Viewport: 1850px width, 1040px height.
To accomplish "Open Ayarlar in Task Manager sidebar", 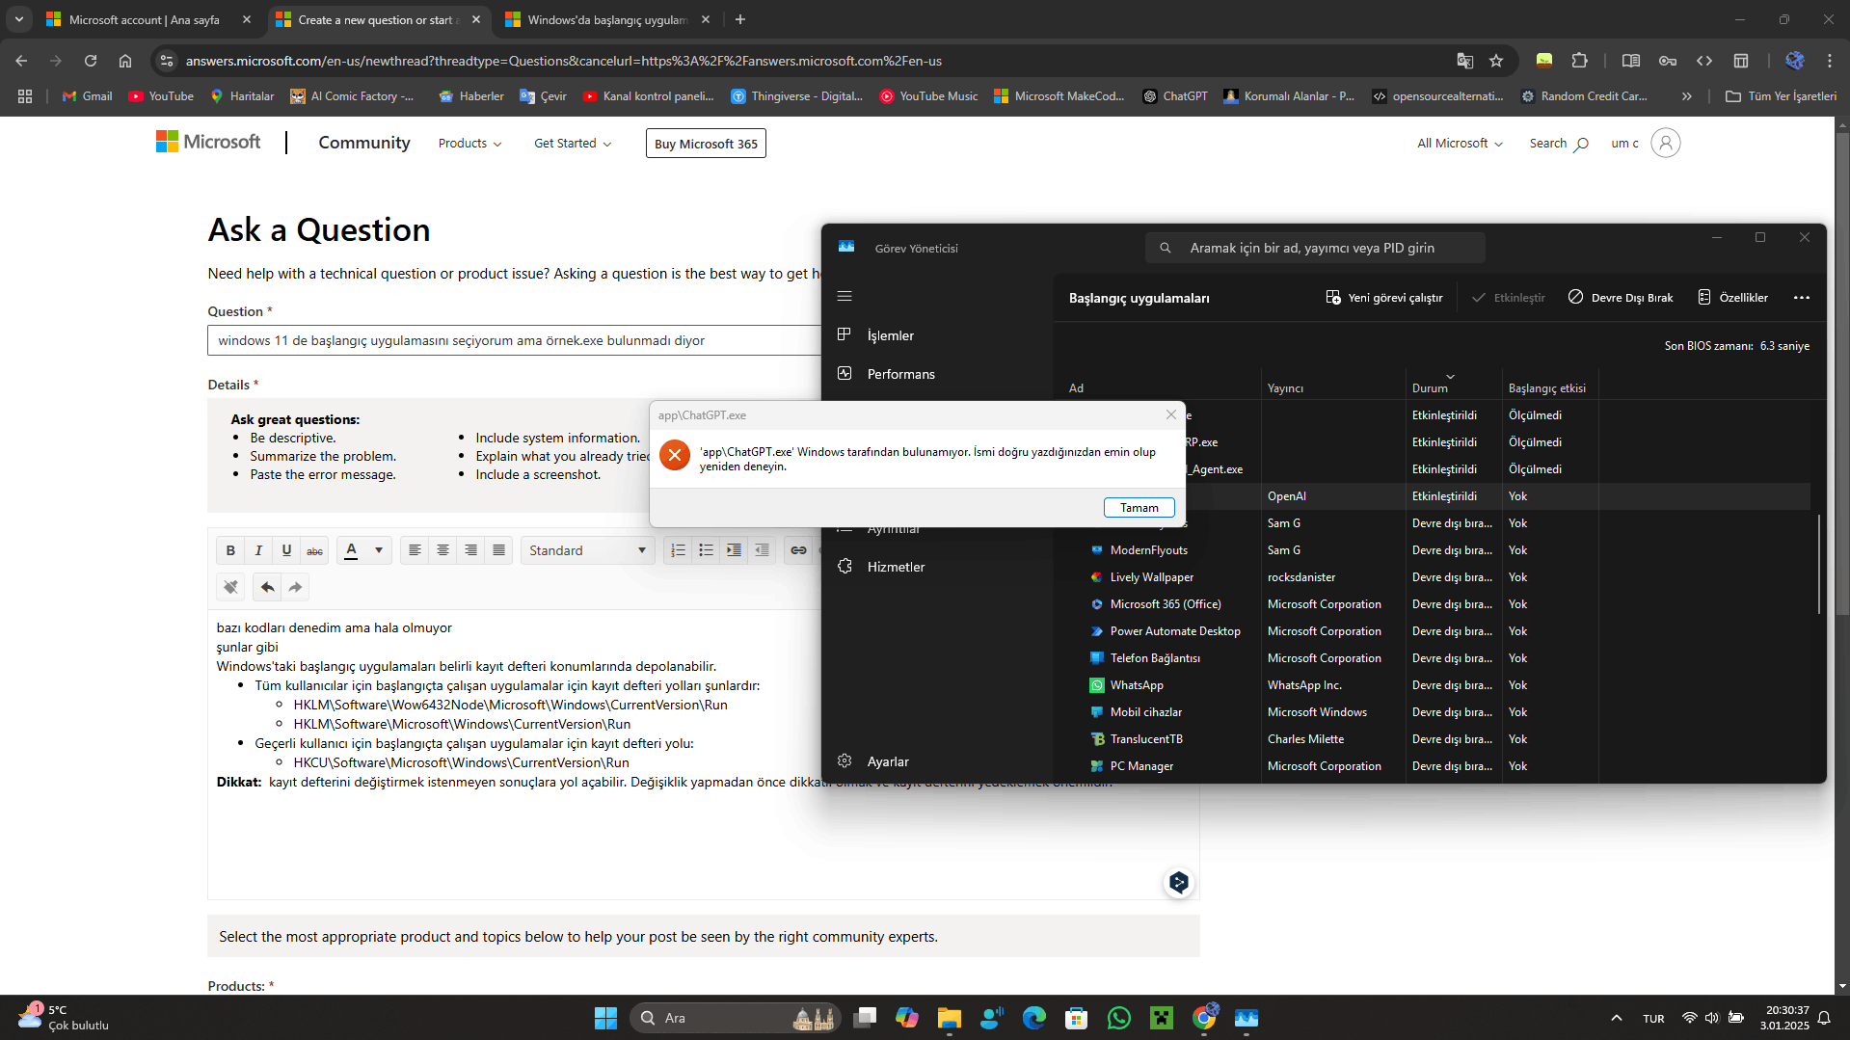I will (938, 761).
